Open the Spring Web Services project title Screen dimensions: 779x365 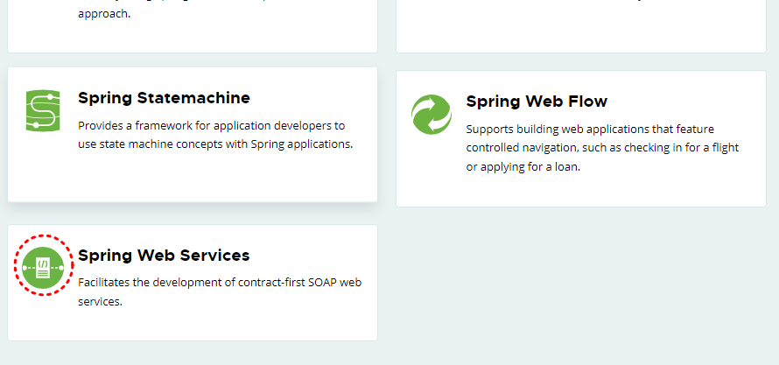pyautogui.click(x=164, y=256)
